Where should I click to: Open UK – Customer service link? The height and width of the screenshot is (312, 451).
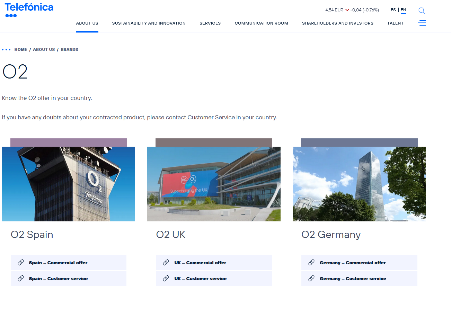pyautogui.click(x=214, y=278)
